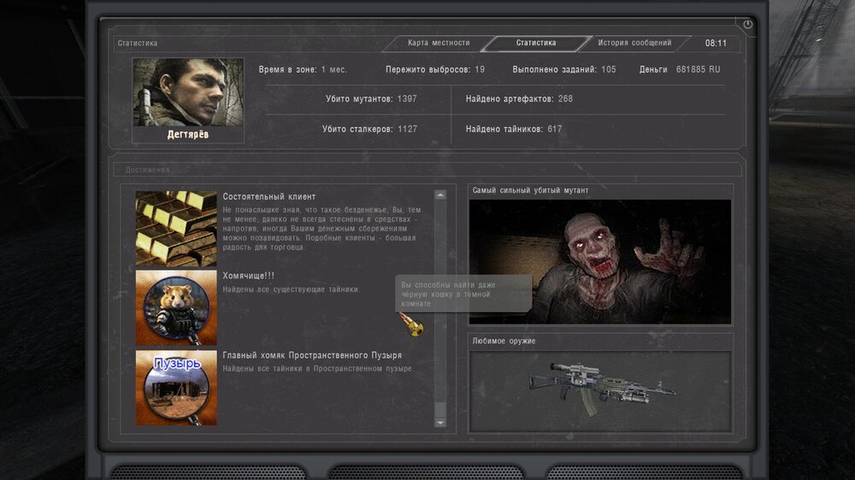Click the achievements list scrollbar thumb
The height and width of the screenshot is (480, 855).
click(440, 410)
